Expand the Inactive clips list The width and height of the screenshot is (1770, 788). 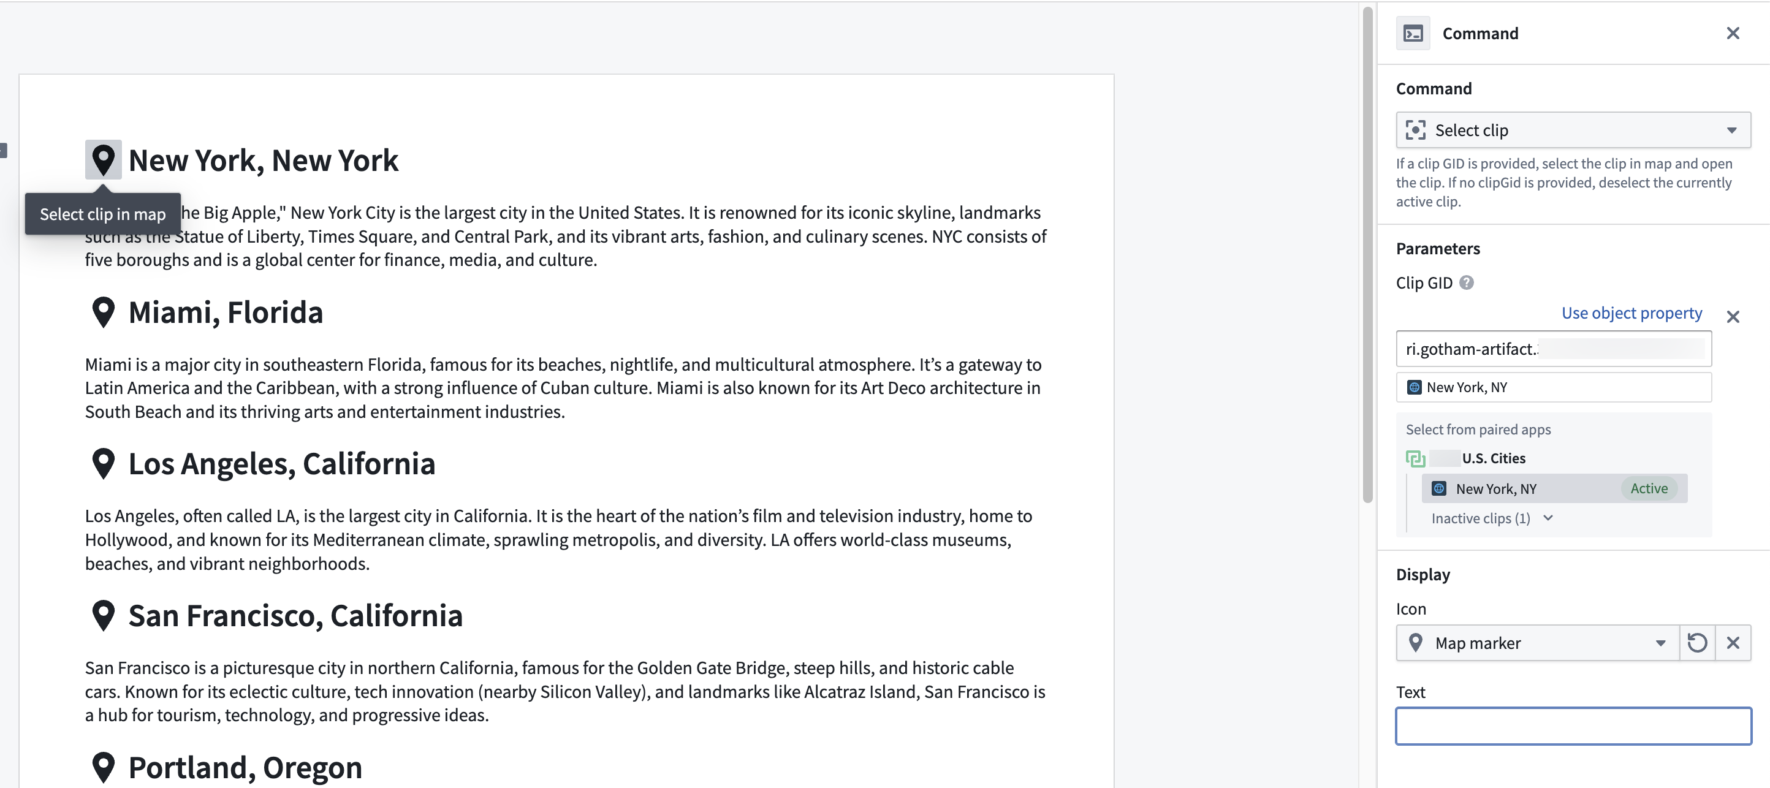1491,518
